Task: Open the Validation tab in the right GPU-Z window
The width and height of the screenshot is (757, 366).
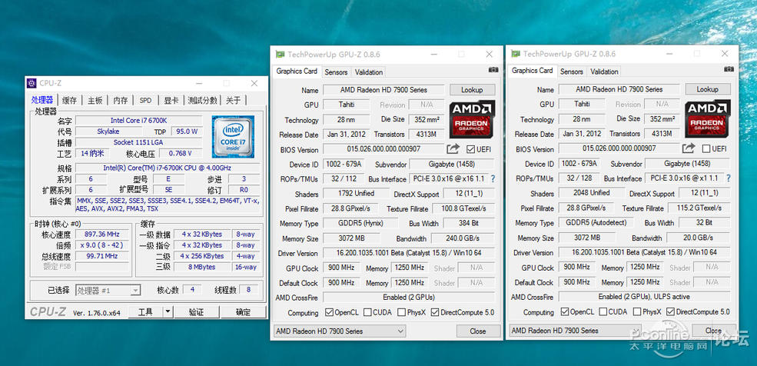Action: pos(604,72)
